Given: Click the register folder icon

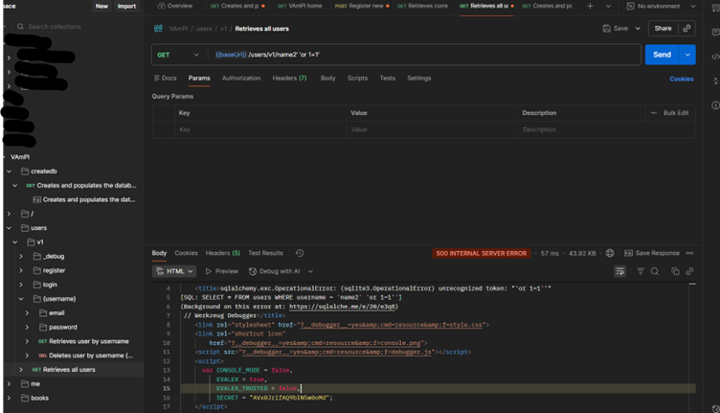Looking at the screenshot, I should [x=37, y=270].
